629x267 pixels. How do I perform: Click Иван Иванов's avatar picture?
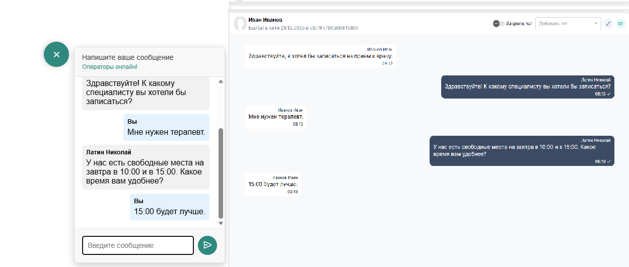pos(240,24)
